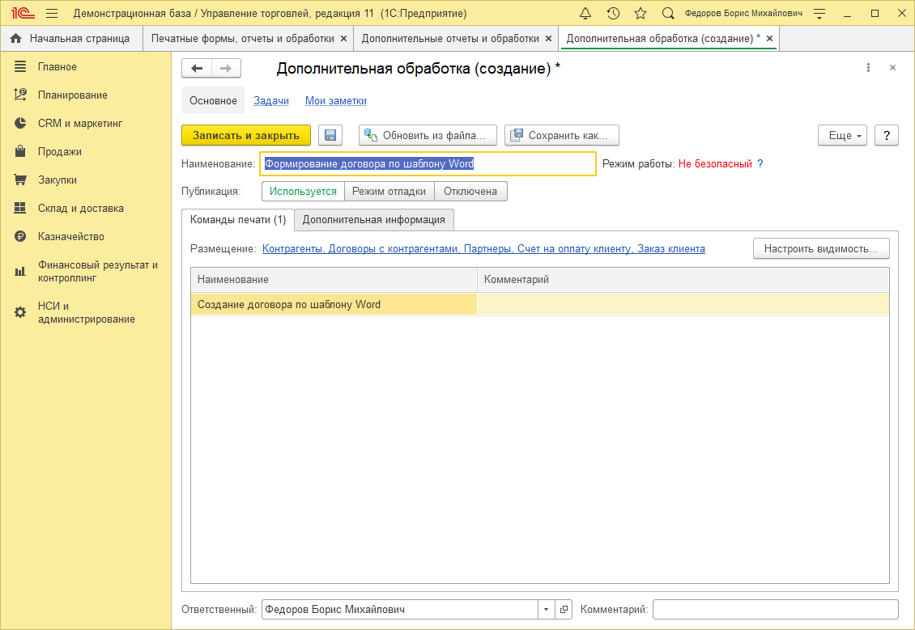Click the home icon Начальная страница
The height and width of the screenshot is (630, 915).
[x=16, y=38]
